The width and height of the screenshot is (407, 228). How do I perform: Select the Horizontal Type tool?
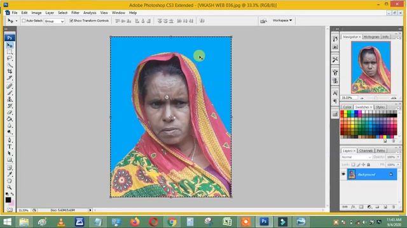pos(10,146)
